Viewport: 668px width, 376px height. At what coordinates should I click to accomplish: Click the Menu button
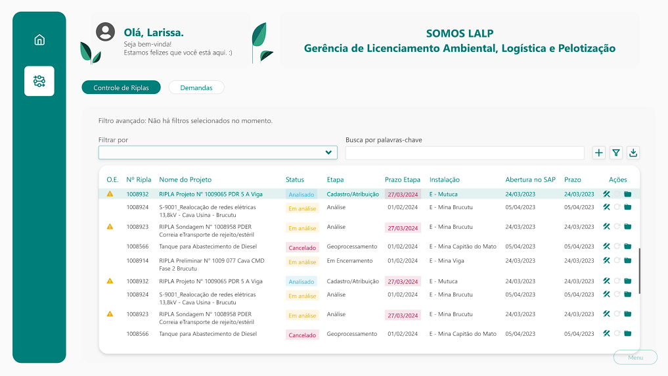pyautogui.click(x=635, y=357)
